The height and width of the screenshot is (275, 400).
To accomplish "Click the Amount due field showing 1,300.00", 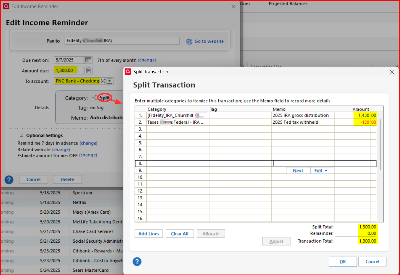I will (69, 70).
